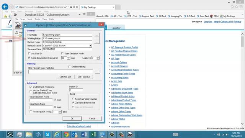
Task: Click the page scrollbar down arrow
Action: (242, 124)
